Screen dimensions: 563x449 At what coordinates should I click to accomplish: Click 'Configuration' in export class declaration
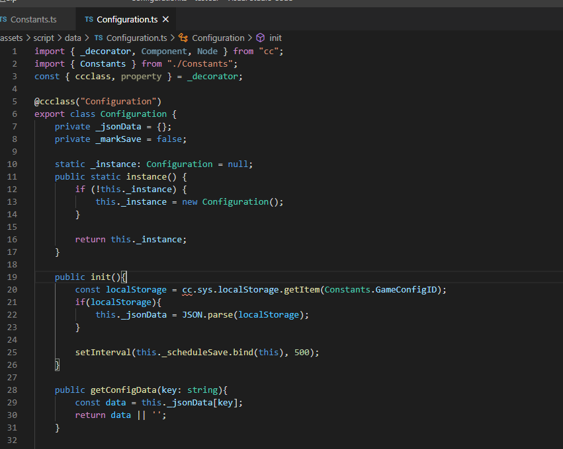point(133,114)
